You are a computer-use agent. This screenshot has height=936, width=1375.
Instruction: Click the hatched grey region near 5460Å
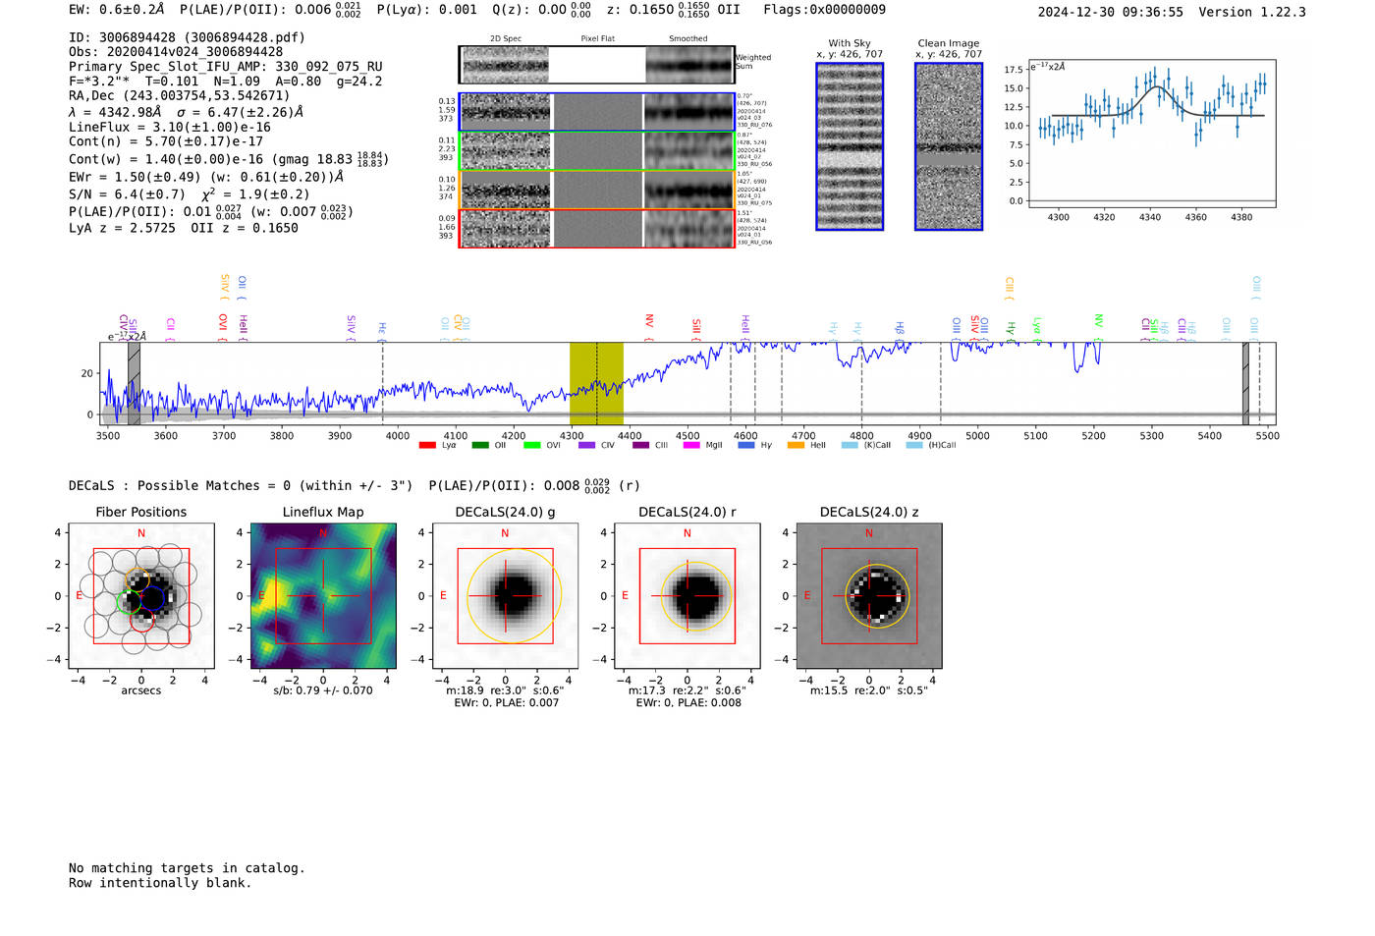click(x=1245, y=383)
